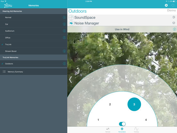Go to previous noise environment arrow
This screenshot has width=177, height=133.
pos(70,80)
